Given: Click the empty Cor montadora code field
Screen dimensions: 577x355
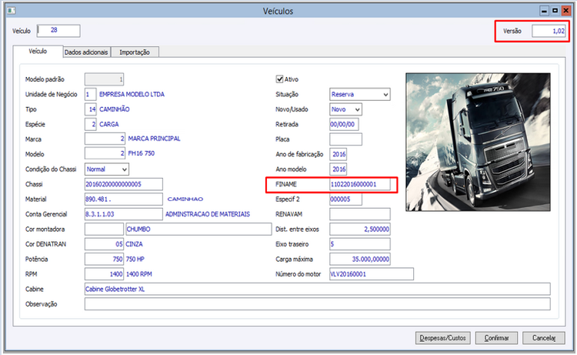Looking at the screenshot, I should (104, 229).
